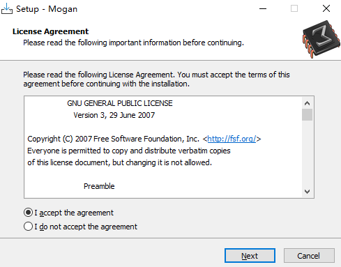Image resolution: width=341 pixels, height=267 pixels.
Task: Open the http://fsf.org/ link
Action: tap(232, 139)
